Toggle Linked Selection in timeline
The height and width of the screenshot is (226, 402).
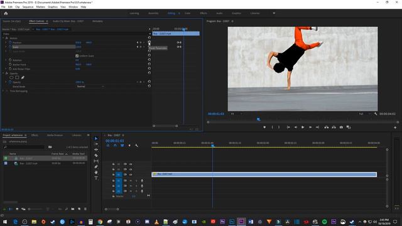122,146
